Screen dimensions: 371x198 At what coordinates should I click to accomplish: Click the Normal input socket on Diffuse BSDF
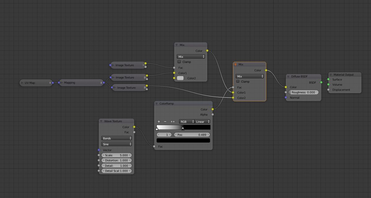(x=286, y=97)
